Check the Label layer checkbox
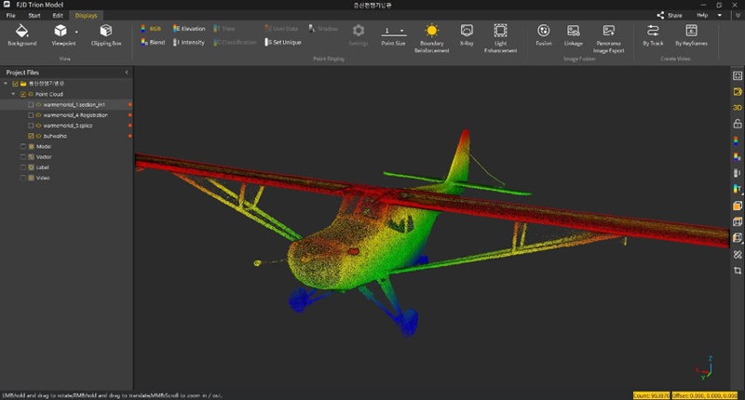Image resolution: width=745 pixels, height=400 pixels. 22,167
